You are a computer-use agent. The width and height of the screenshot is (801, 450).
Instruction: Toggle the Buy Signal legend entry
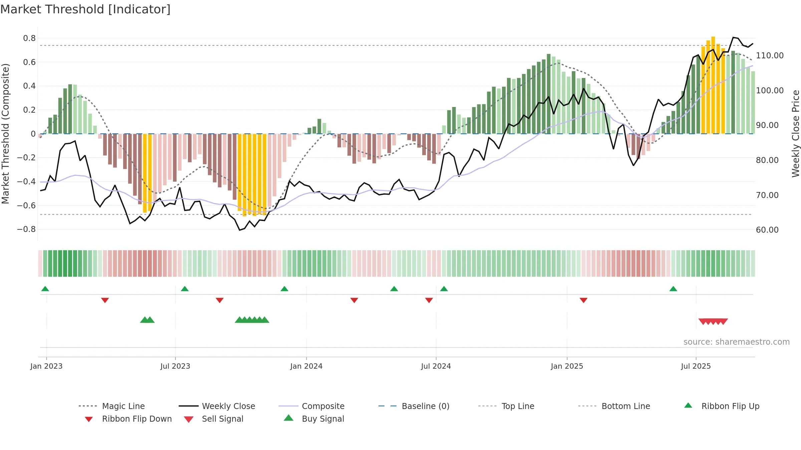tap(314, 419)
